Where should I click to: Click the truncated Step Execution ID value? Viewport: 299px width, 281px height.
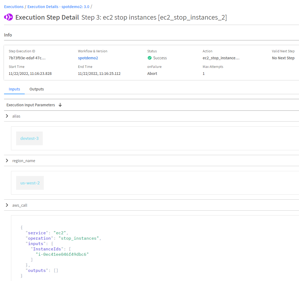tap(27, 58)
